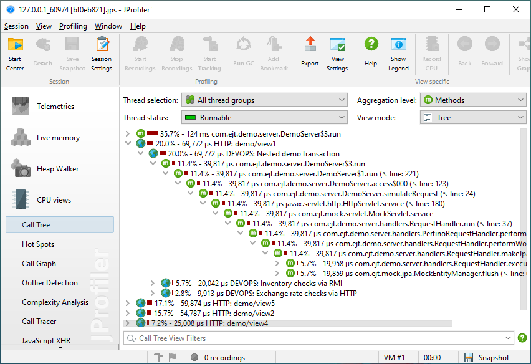Show the Legend
The width and height of the screenshot is (531, 364).
(x=399, y=54)
